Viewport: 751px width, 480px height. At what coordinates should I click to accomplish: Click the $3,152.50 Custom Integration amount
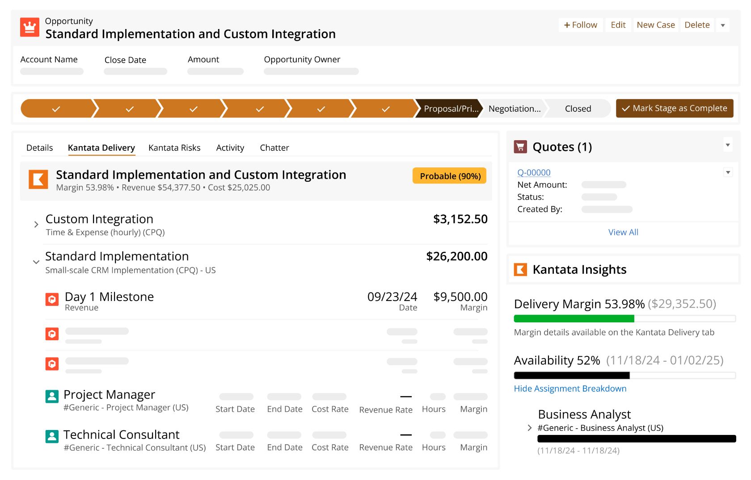460,219
